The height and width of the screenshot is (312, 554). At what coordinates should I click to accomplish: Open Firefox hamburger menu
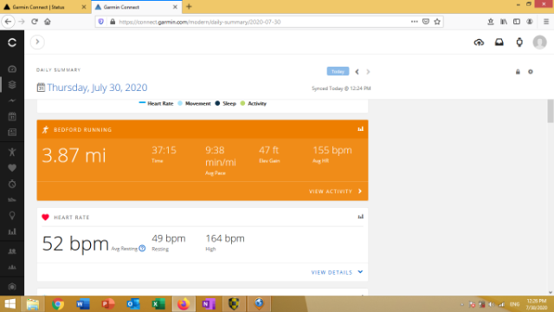point(546,22)
